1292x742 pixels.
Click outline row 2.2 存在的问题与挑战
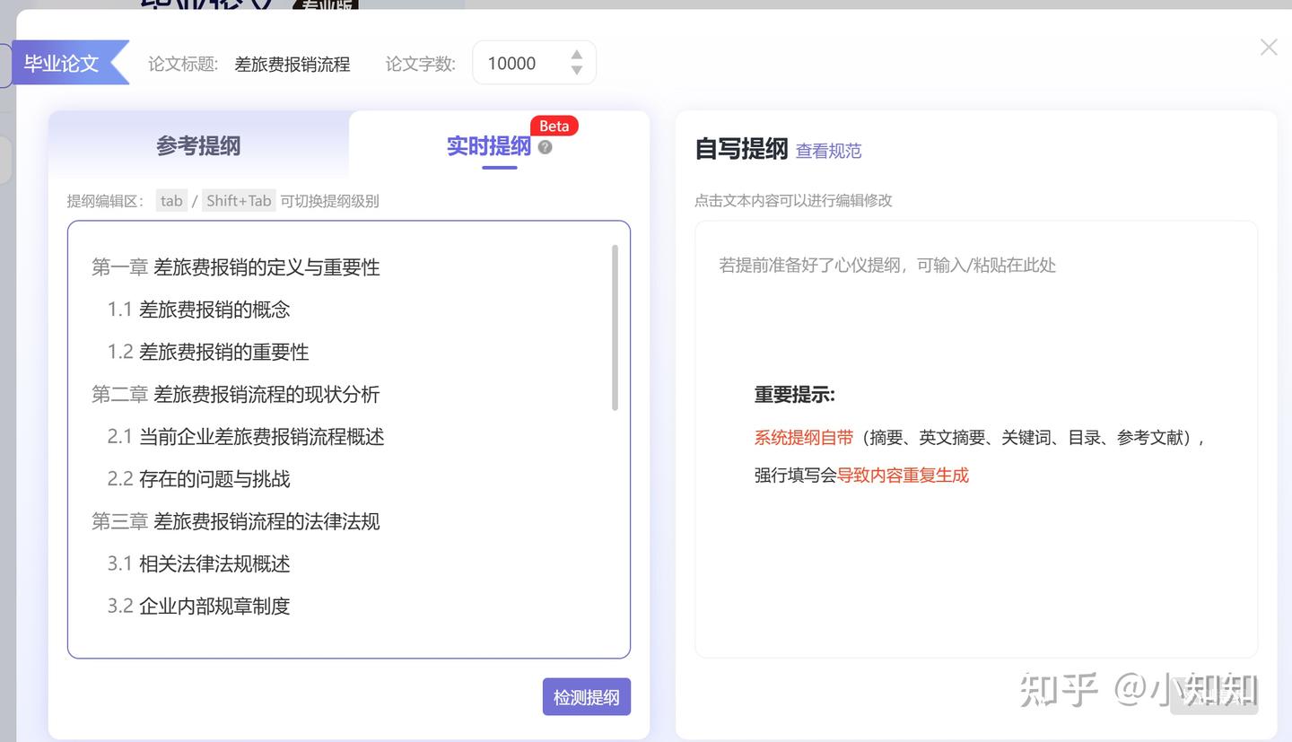click(x=199, y=479)
